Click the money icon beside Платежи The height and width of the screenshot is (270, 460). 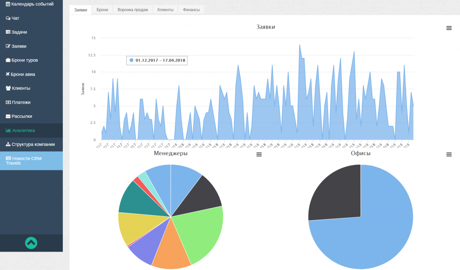pos(8,102)
